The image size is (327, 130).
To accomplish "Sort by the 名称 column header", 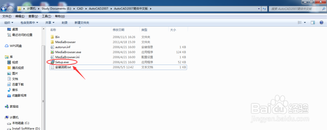I will 53,30.
